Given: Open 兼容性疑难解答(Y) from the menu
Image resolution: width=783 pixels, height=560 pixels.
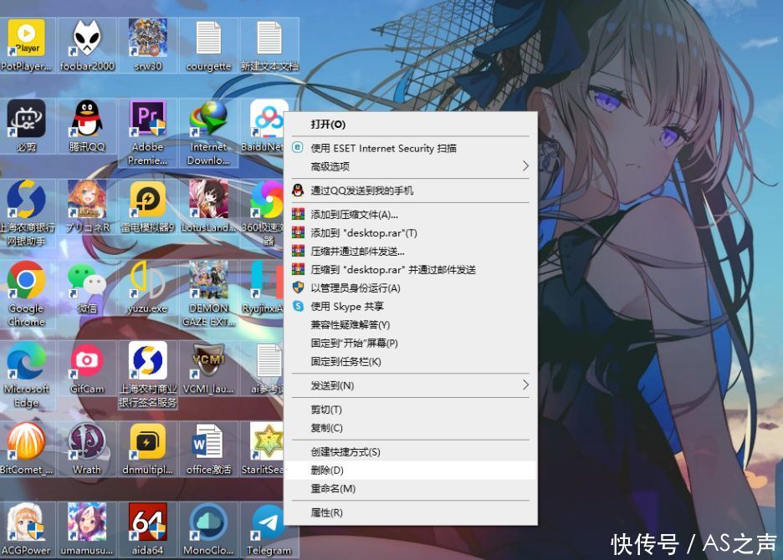Looking at the screenshot, I should click(x=411, y=325).
